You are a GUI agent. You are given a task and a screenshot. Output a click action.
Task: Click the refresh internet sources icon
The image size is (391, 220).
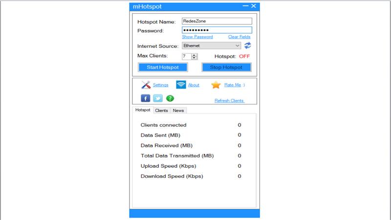click(x=247, y=45)
